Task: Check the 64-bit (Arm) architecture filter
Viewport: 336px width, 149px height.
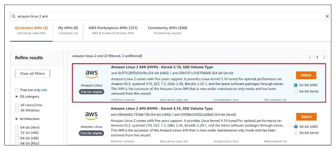Action: pyautogui.click(x=17, y=127)
